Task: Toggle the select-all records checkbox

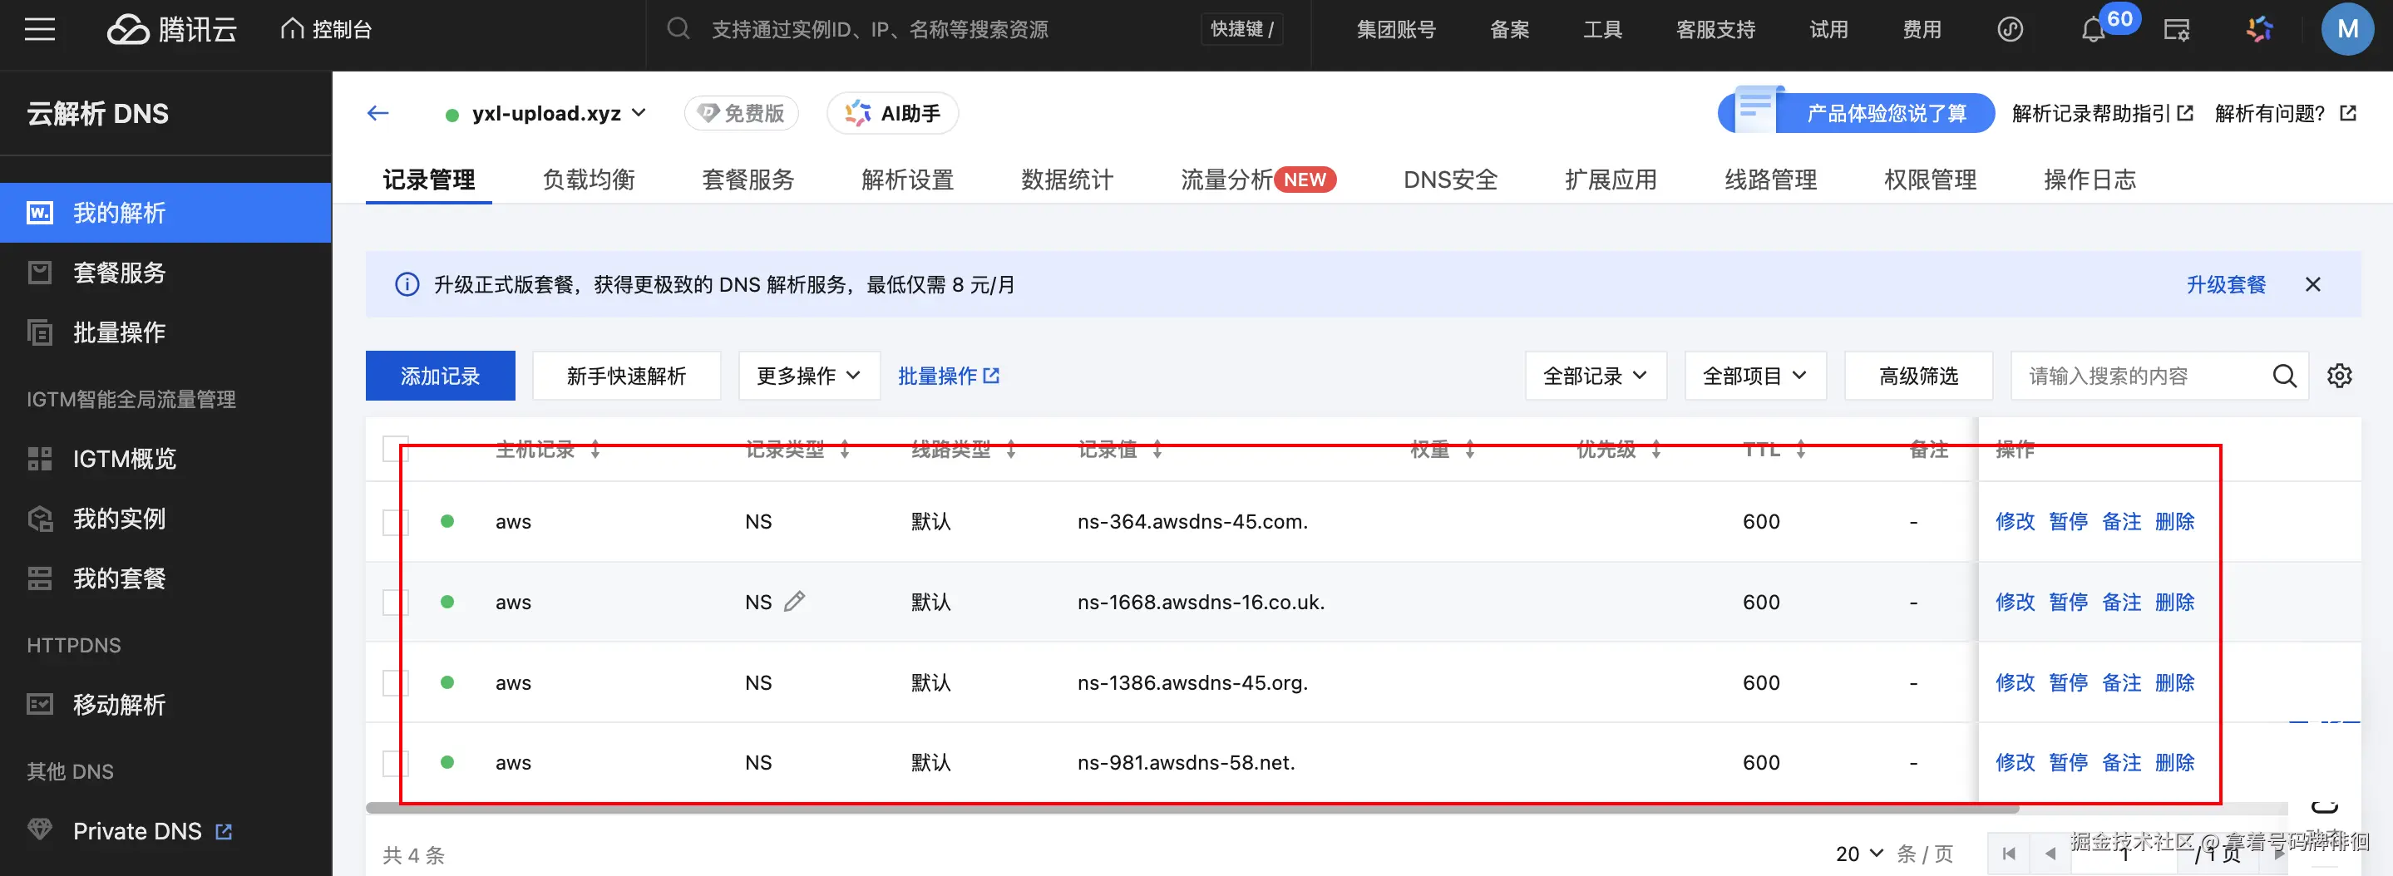Action: tap(396, 450)
